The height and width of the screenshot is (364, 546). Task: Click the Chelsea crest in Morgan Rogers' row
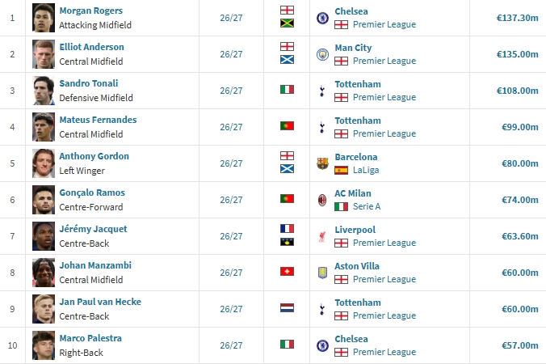pyautogui.click(x=322, y=18)
